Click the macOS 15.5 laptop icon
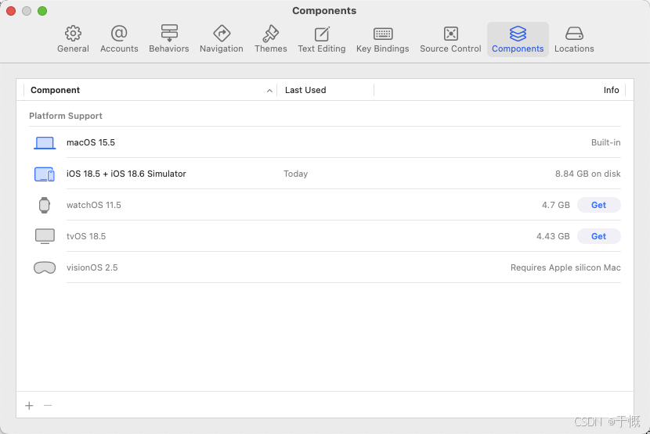The height and width of the screenshot is (434, 650). [45, 143]
